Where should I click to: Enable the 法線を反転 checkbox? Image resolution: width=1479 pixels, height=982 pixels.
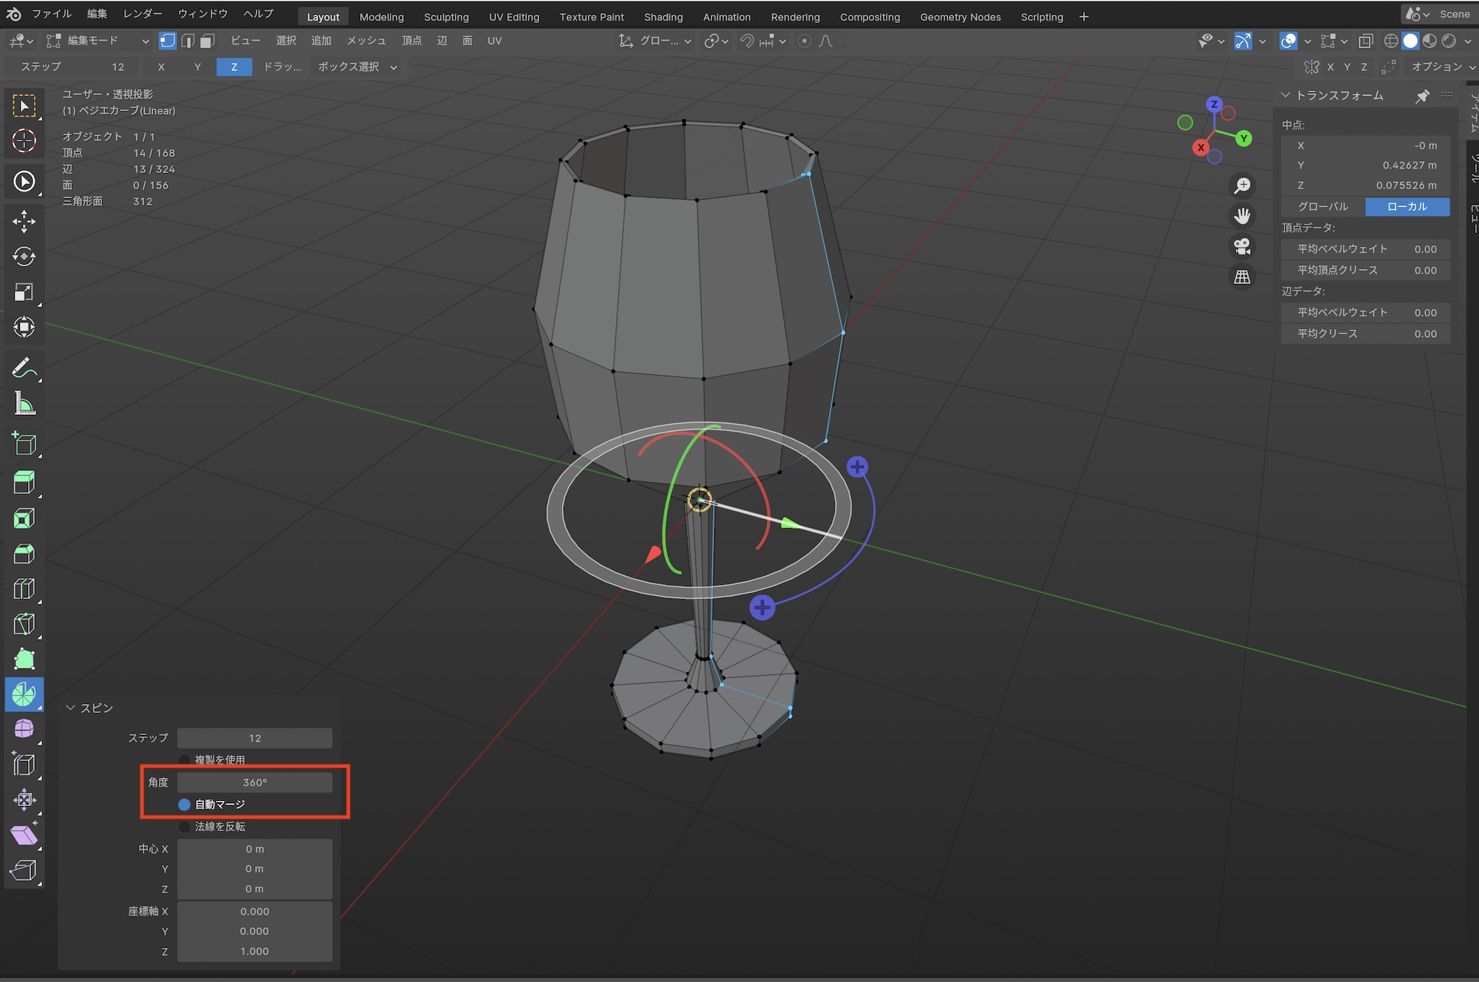point(185,827)
